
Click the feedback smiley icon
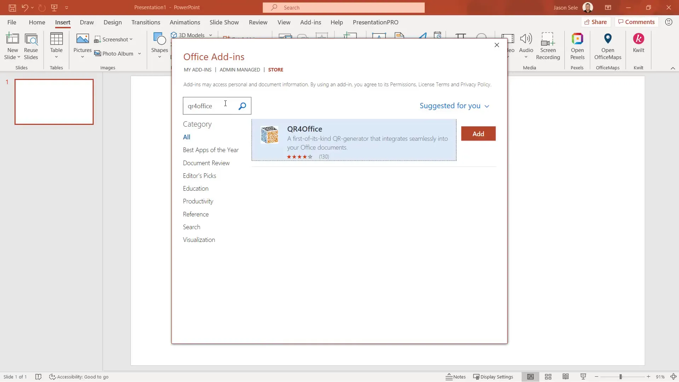click(x=668, y=22)
